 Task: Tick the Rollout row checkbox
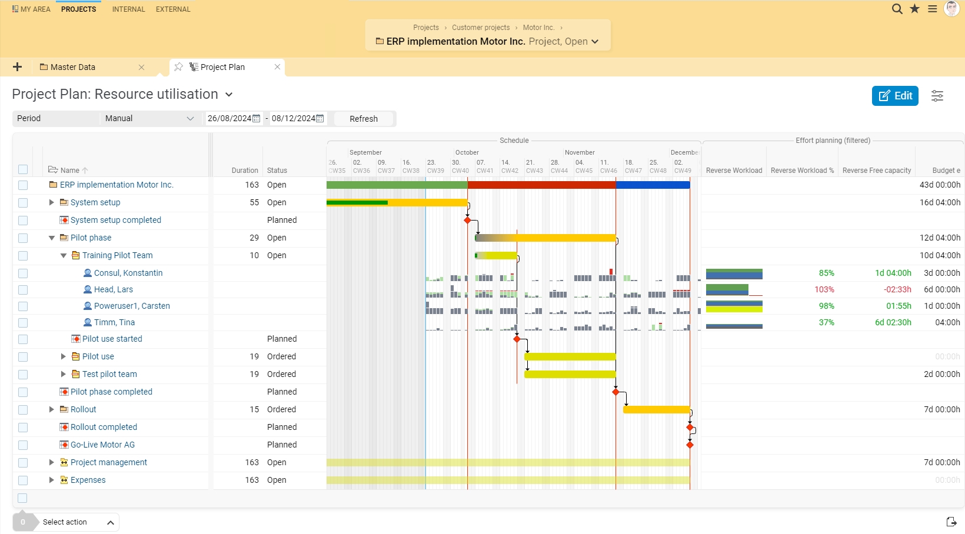coord(23,410)
